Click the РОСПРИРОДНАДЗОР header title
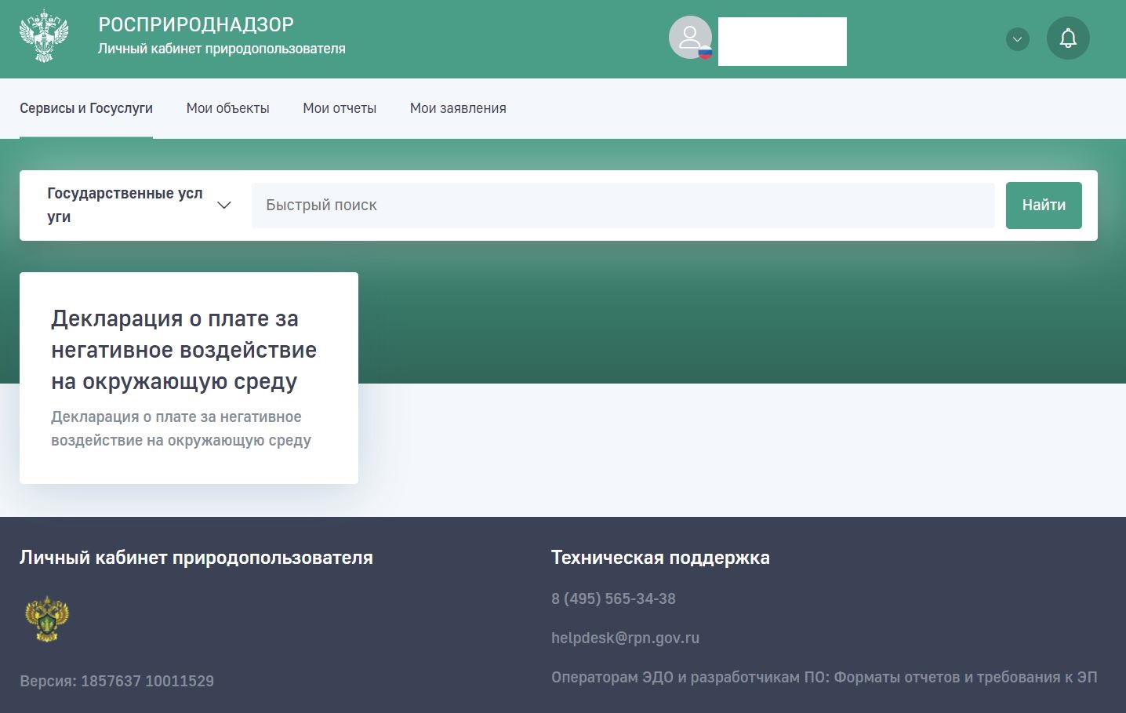The image size is (1126, 713). pos(196,25)
